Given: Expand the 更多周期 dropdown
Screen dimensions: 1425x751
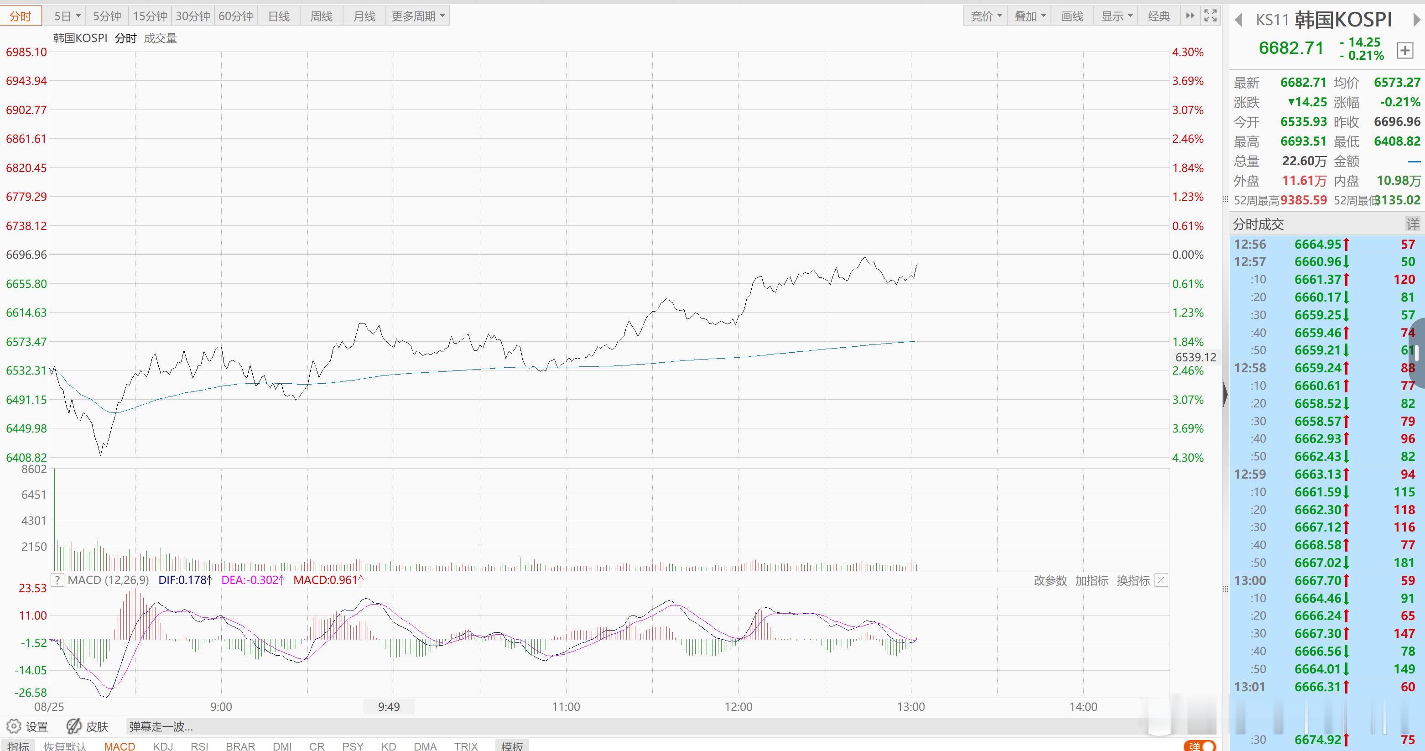Looking at the screenshot, I should point(418,16).
